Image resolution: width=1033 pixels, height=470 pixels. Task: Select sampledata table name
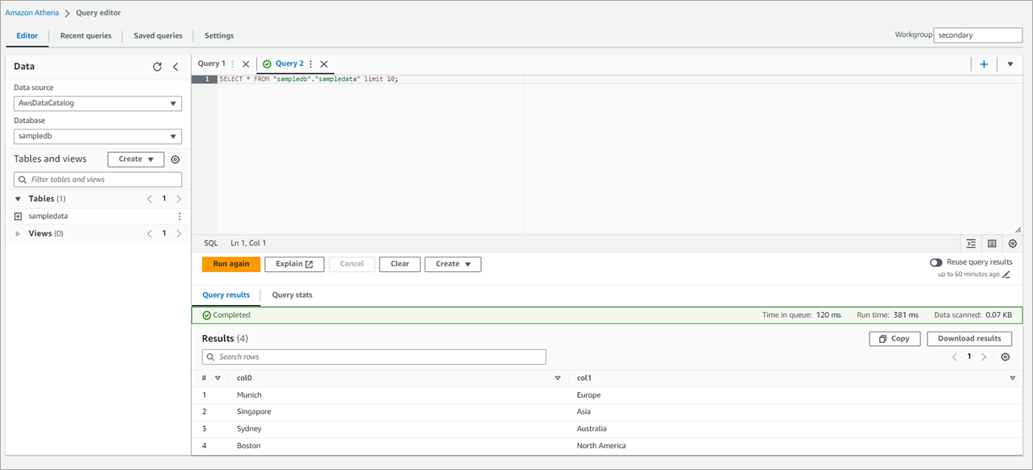[x=48, y=216]
